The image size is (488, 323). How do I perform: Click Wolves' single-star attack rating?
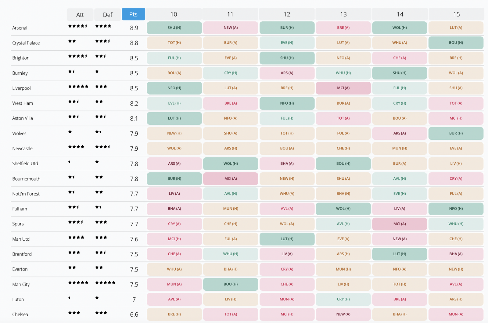70,132
